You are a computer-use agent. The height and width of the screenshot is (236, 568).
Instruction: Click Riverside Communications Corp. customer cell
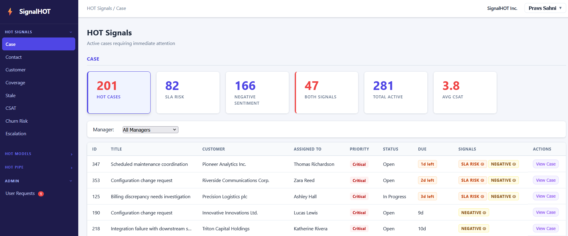click(x=236, y=181)
